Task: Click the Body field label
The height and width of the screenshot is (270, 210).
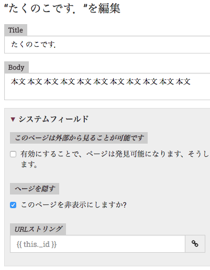Action: [16, 67]
